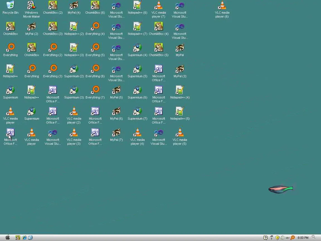Screen dimensions: 321x241
Task: Launch Windows Movie Maker shortcut
Action: pyautogui.click(x=31, y=9)
